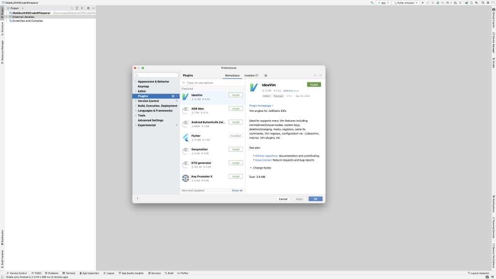496x279 pixels.
Task: Click the forward arrow in Preferences
Action: [x=320, y=75]
